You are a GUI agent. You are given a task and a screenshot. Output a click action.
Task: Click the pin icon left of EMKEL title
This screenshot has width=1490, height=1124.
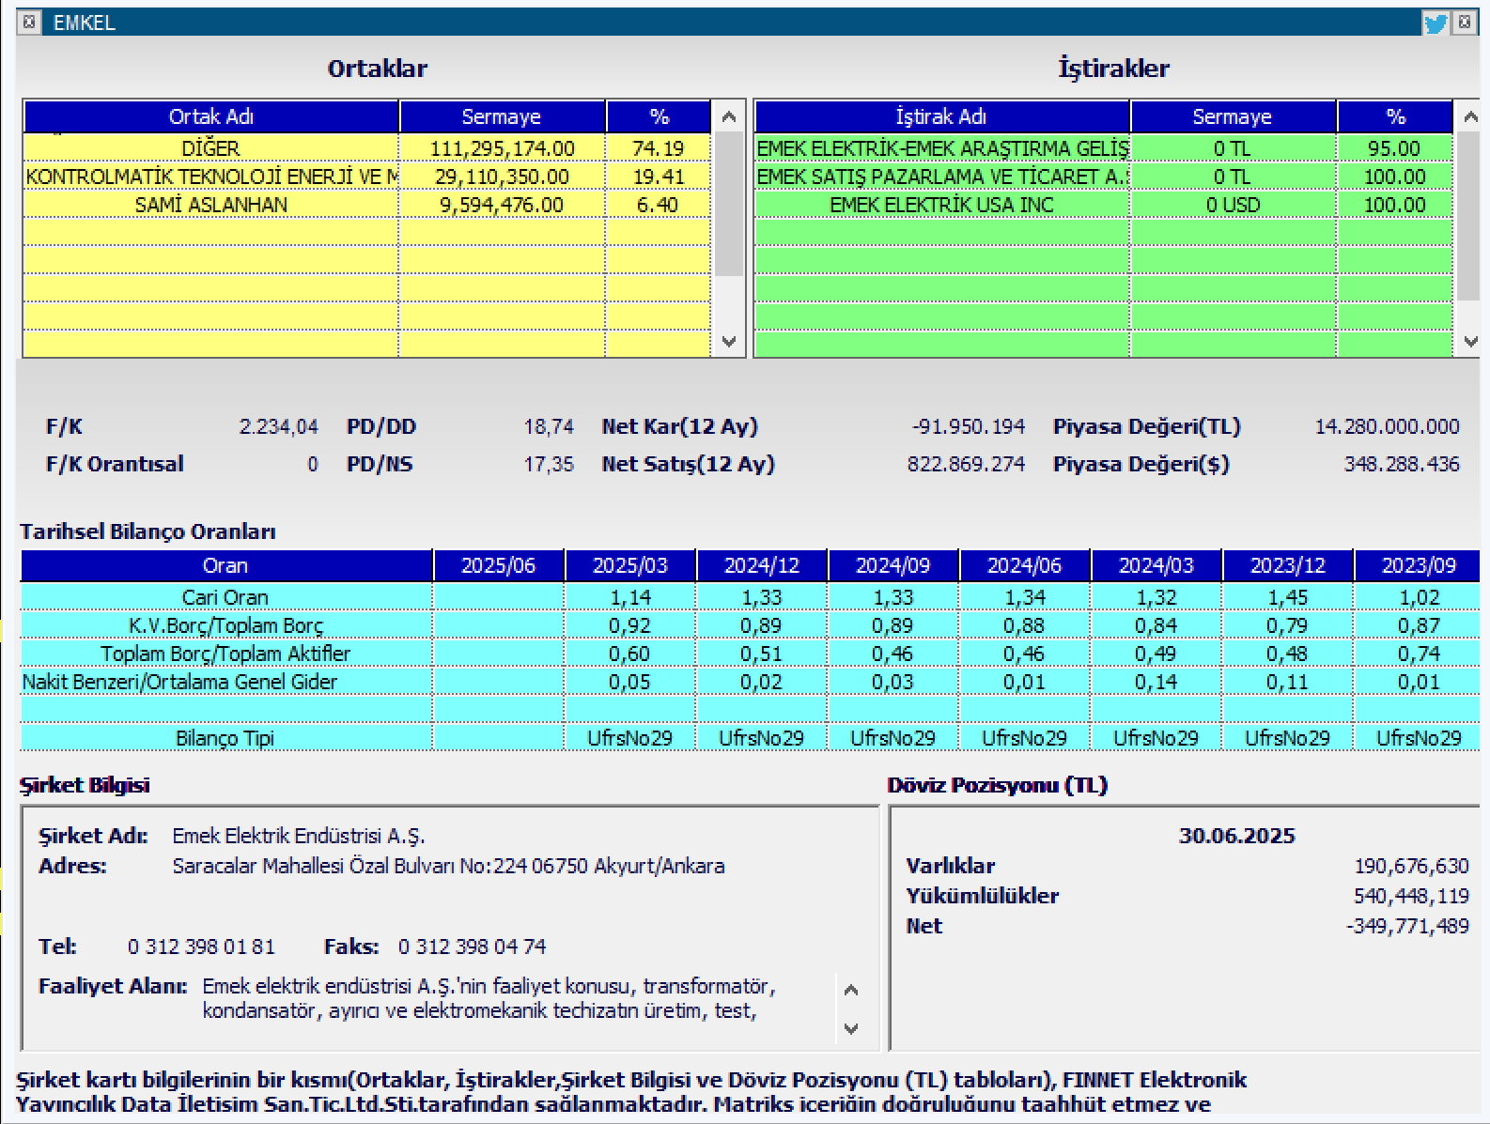click(29, 22)
